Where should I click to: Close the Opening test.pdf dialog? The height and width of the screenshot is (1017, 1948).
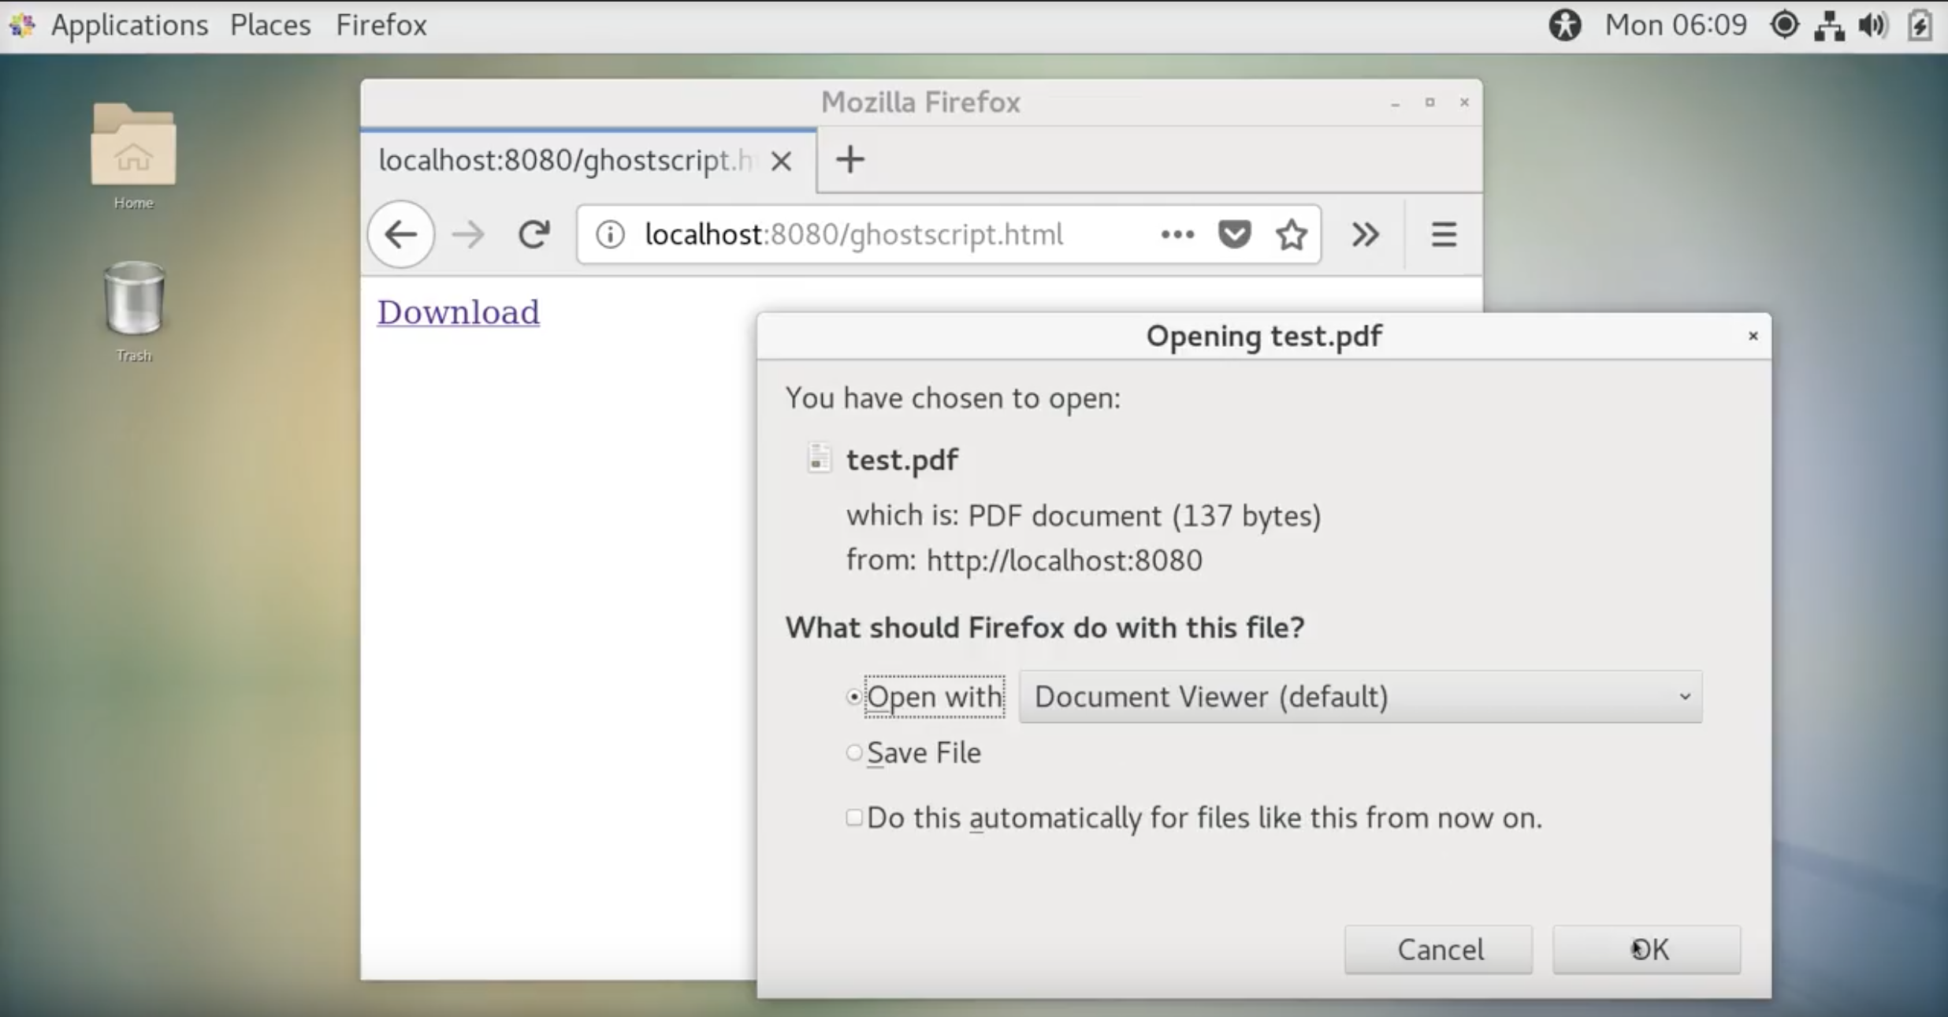coord(1753,337)
